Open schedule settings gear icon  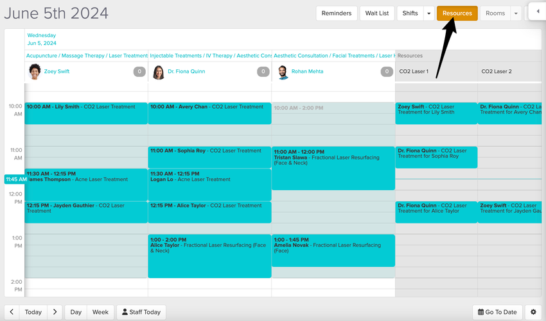[533, 312]
